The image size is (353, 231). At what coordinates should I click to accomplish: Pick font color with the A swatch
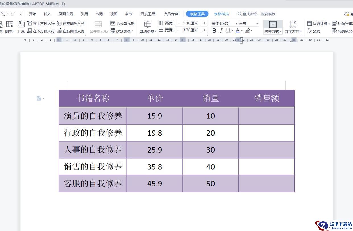click(x=238, y=31)
